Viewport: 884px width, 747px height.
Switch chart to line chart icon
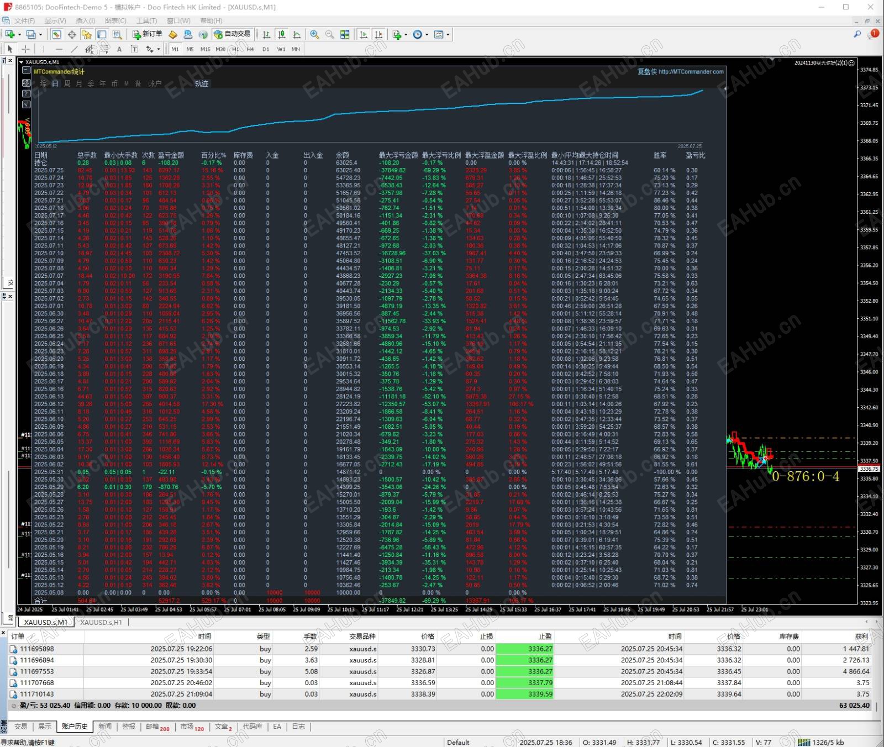[x=297, y=34]
